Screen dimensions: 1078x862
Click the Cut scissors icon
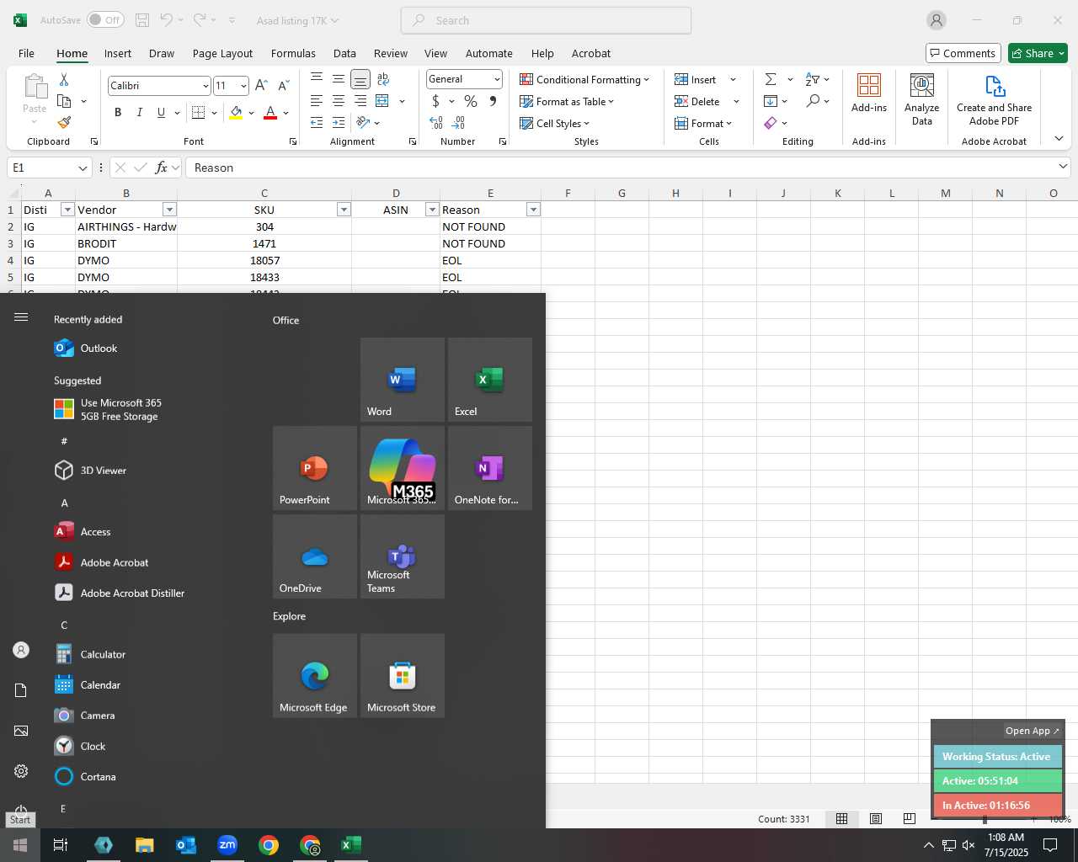(64, 79)
